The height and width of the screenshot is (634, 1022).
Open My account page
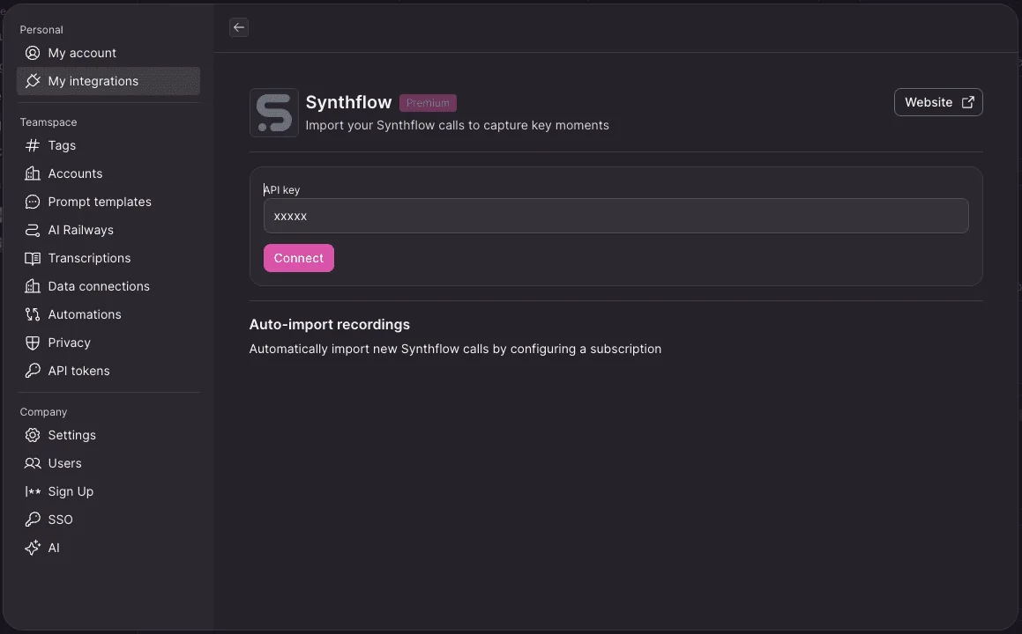(x=108, y=53)
